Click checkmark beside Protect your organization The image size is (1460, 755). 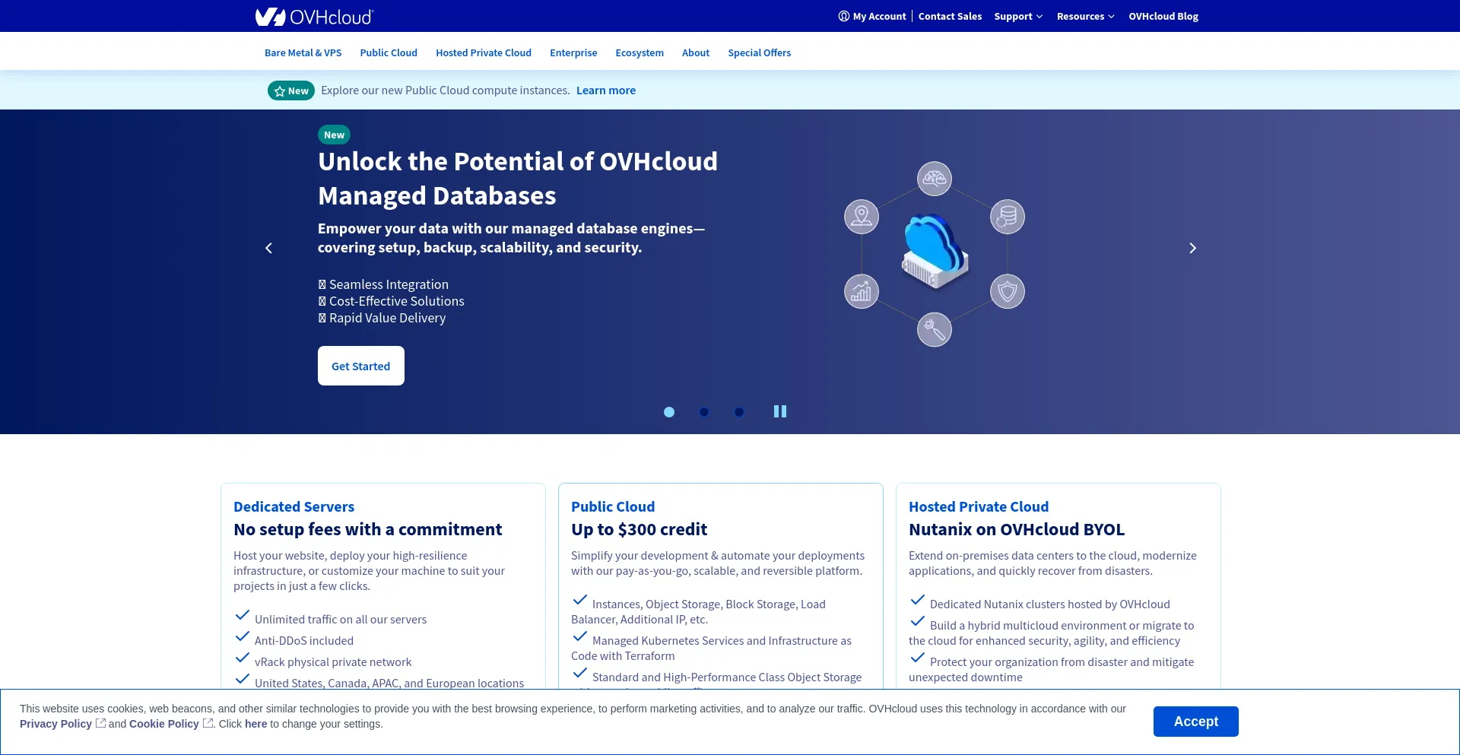click(918, 658)
